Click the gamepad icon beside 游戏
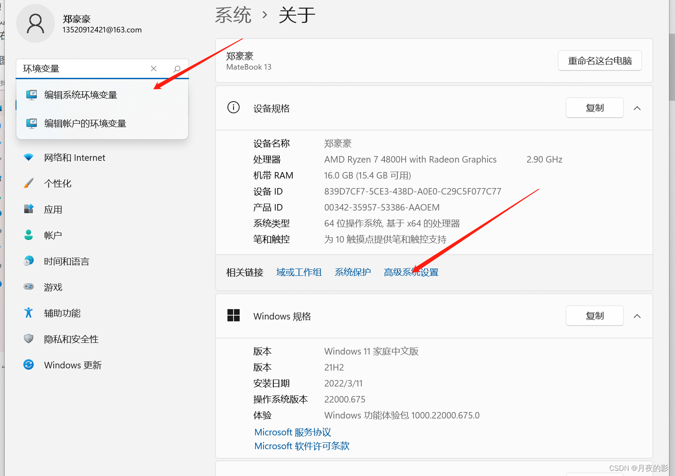This screenshot has height=476, width=675. 29,287
